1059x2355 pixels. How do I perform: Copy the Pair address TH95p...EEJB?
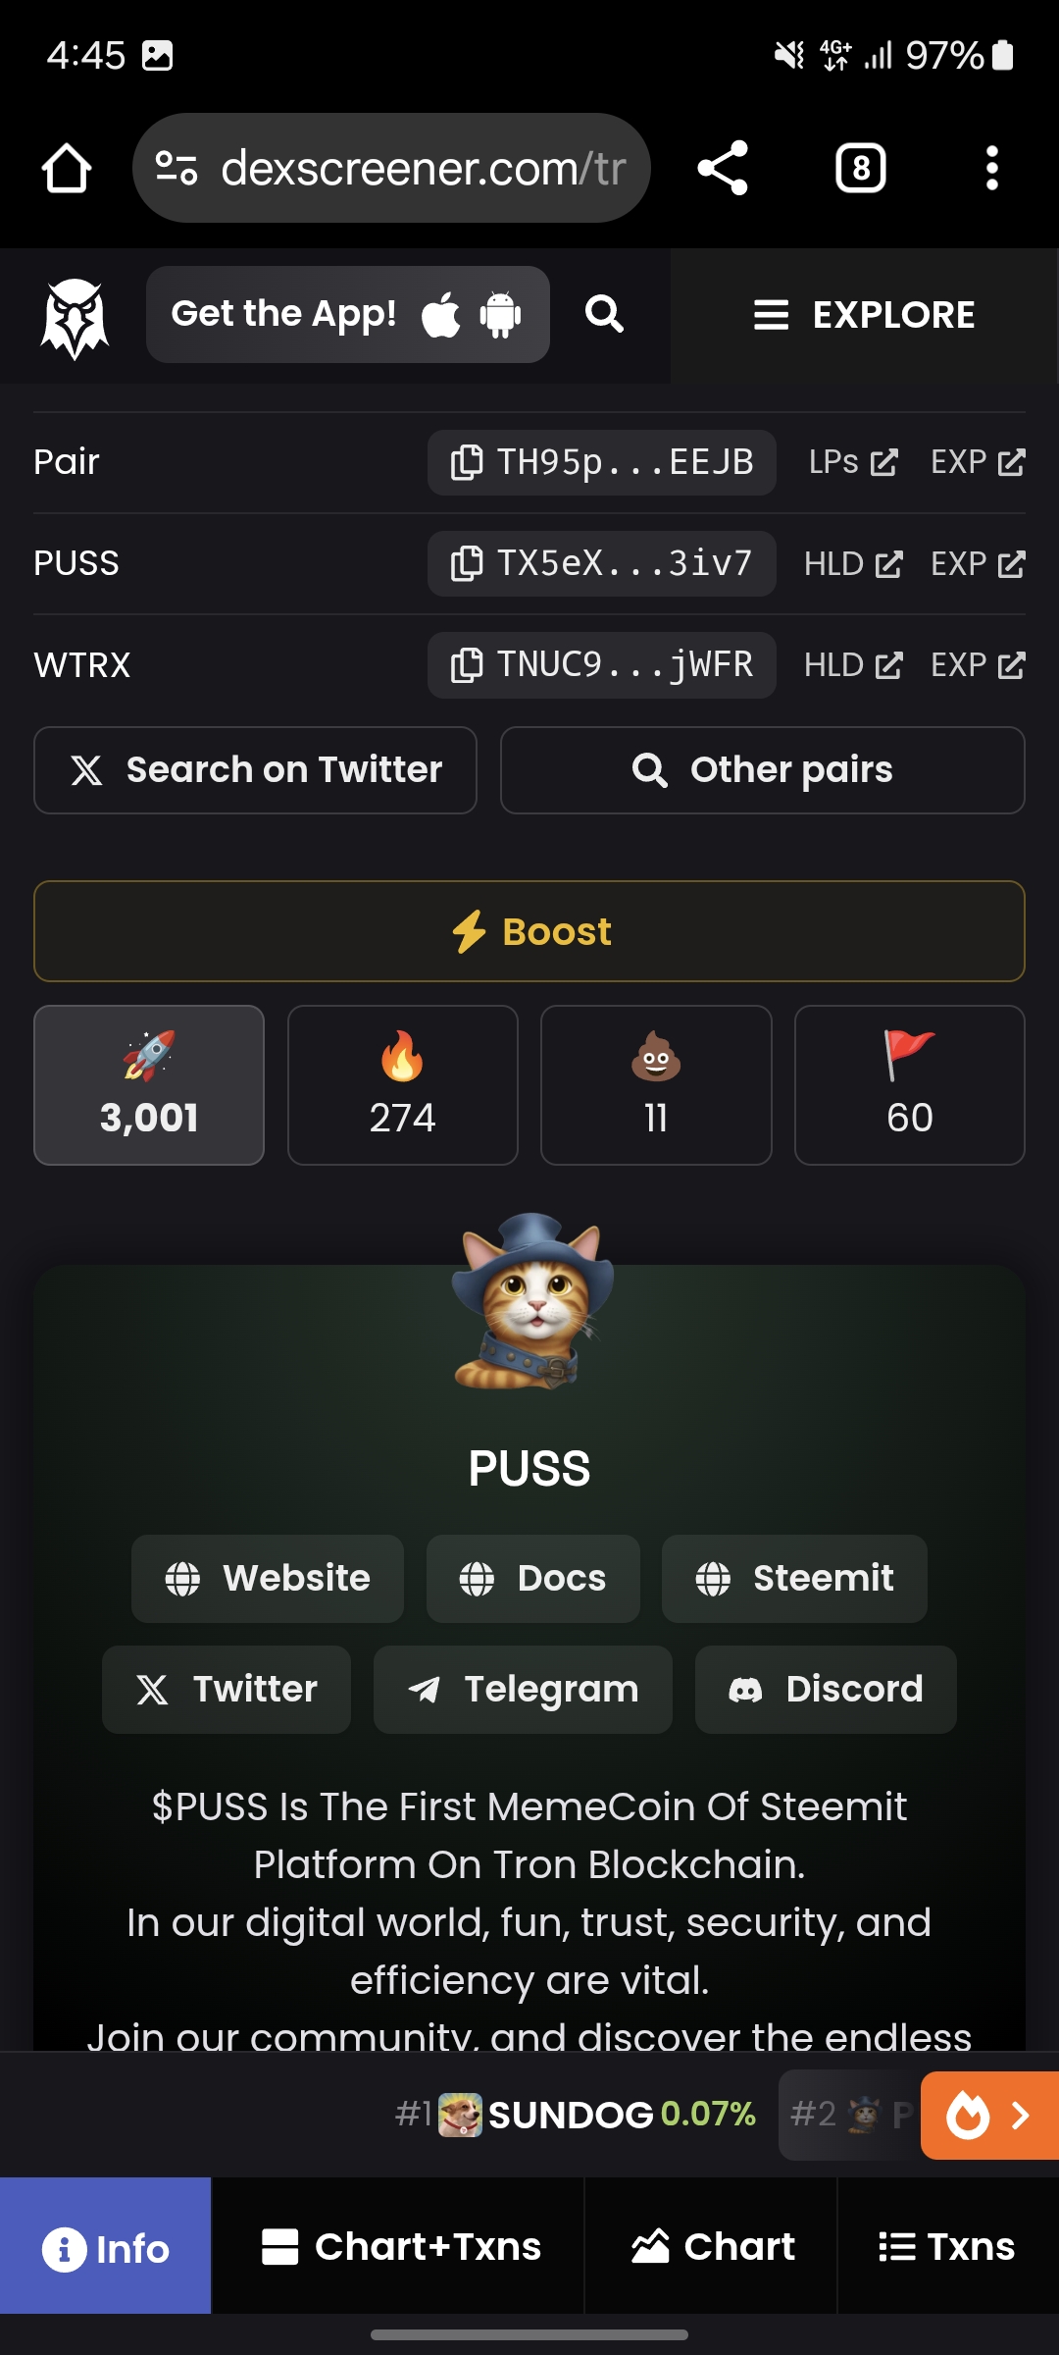point(602,462)
